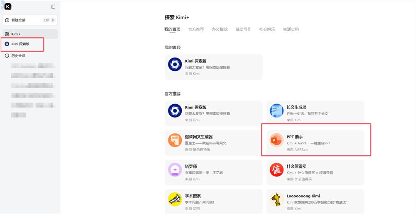Open the PPT 助手 card title

tap(295, 137)
